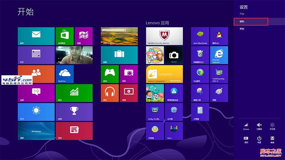Open Lenovo Companion tile
The width and height of the screenshot is (285, 160).
164,74
